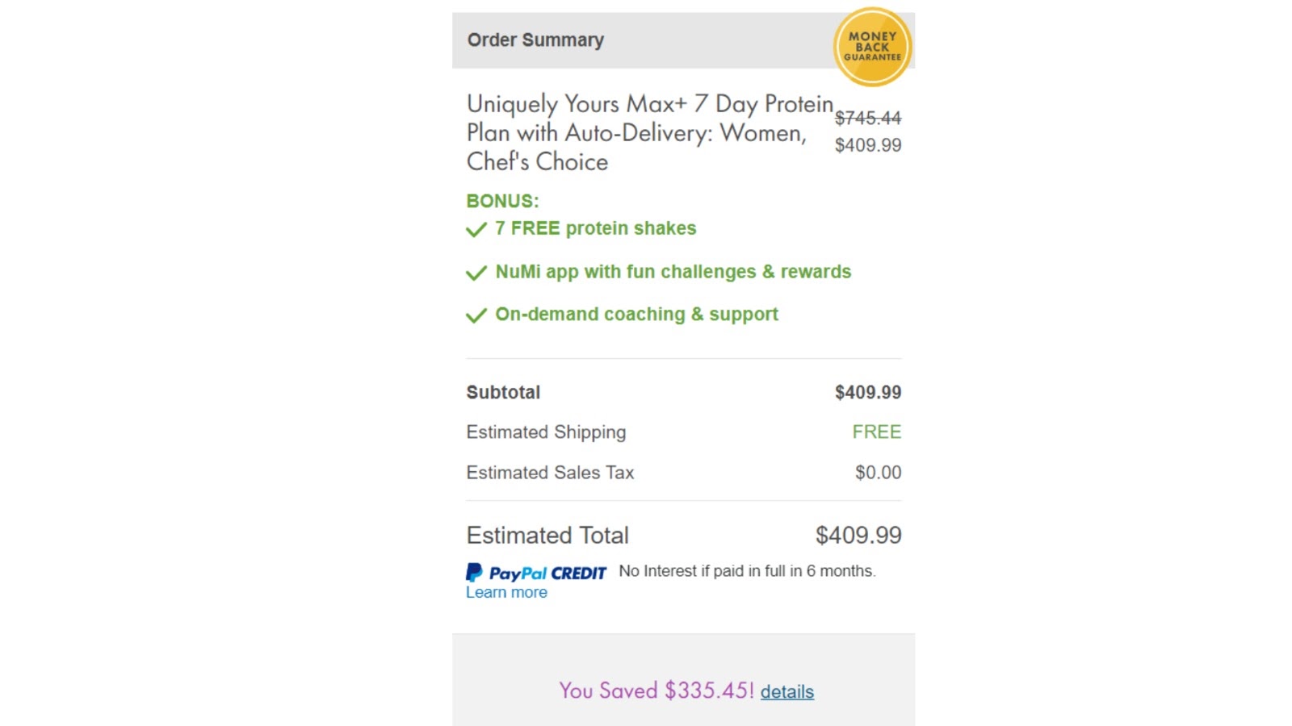The image size is (1292, 726).
Task: Click the checkmark beside NuMi app bonus
Action: [476, 273]
